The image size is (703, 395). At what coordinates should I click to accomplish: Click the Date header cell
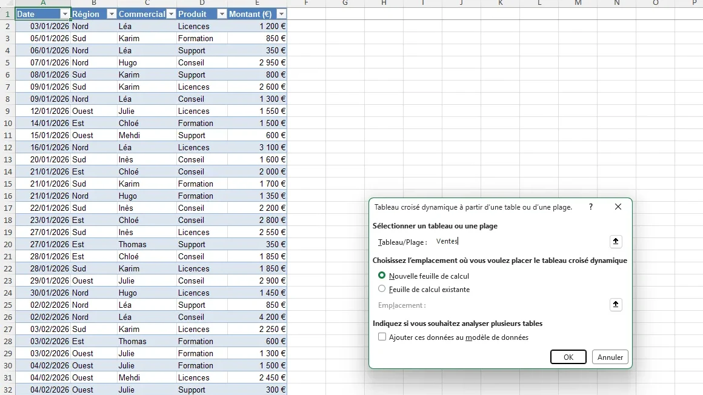click(38, 15)
